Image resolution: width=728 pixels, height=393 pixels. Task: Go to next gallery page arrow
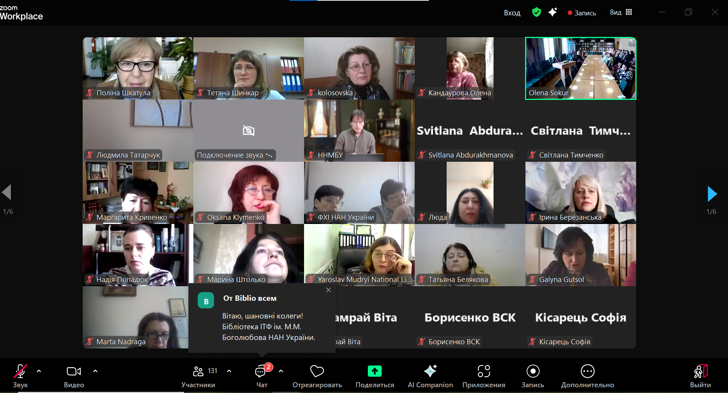click(x=712, y=194)
